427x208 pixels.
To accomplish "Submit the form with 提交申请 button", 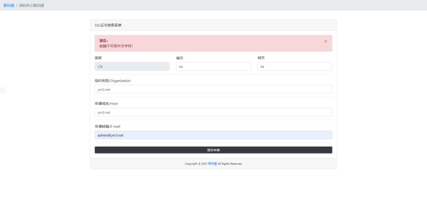I will click(x=213, y=150).
